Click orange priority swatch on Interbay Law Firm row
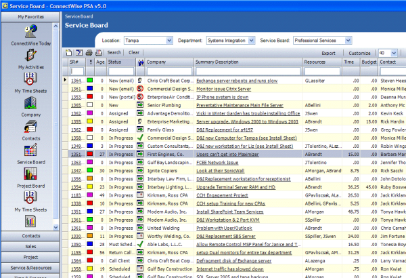 click(x=89, y=178)
